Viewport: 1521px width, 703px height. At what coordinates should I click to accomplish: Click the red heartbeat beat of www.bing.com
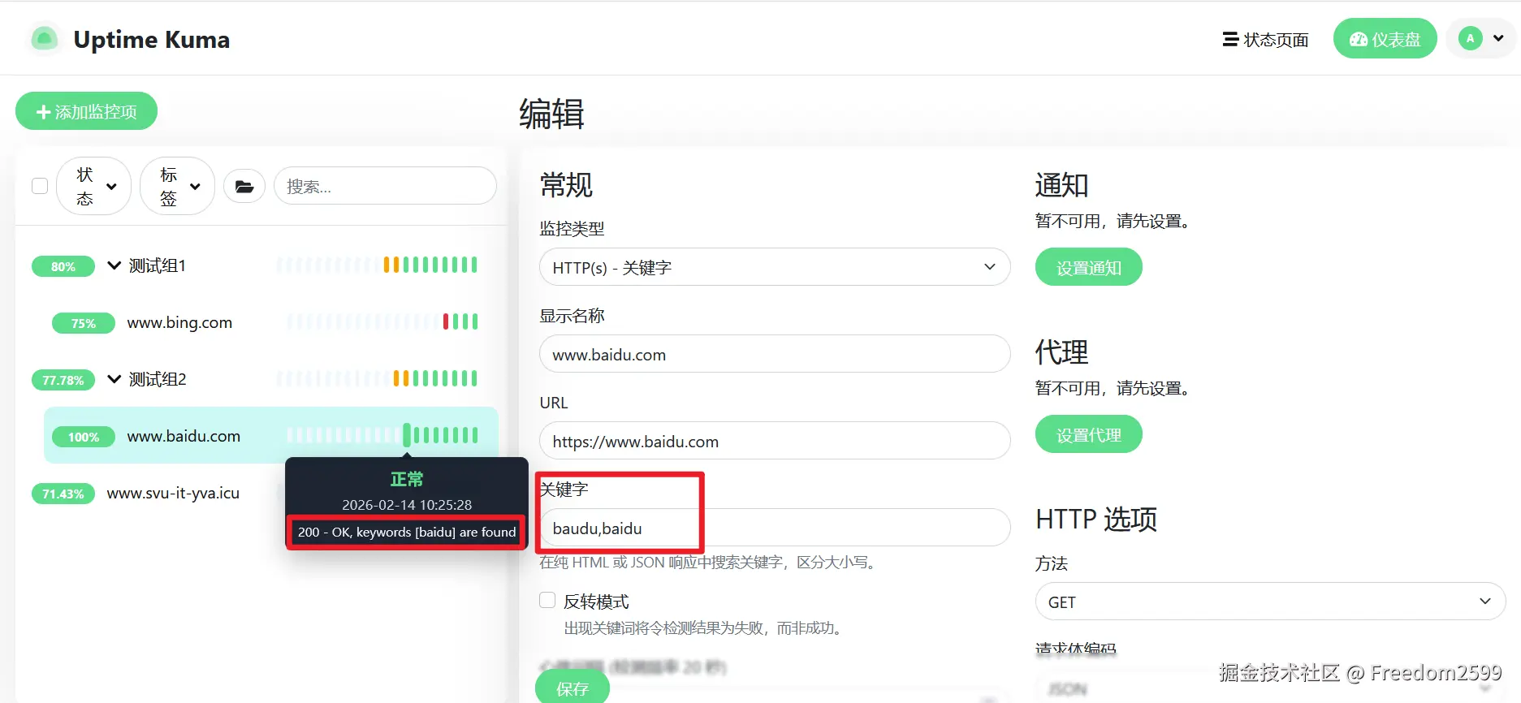pyautogui.click(x=446, y=321)
